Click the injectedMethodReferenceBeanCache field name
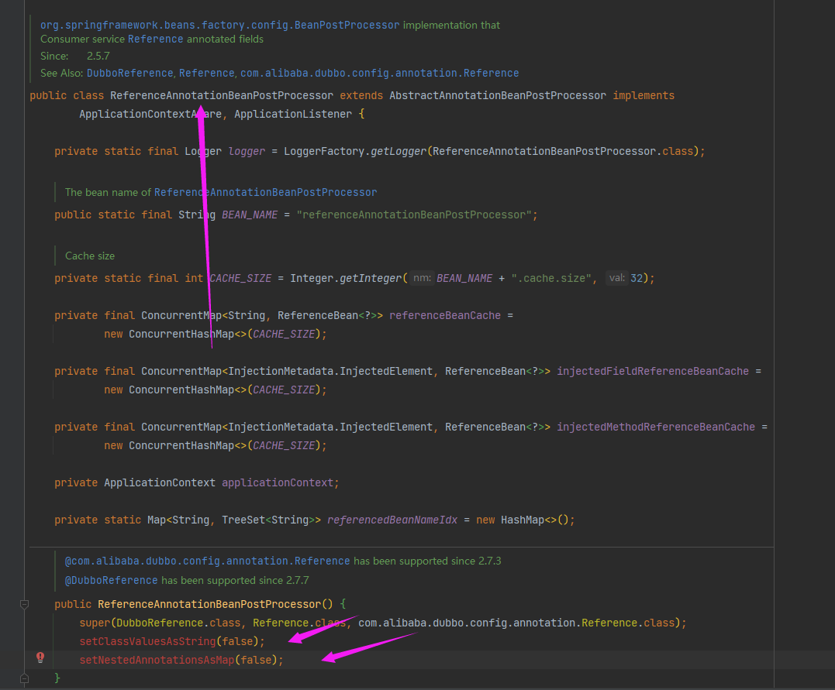The image size is (835, 690). tap(656, 427)
